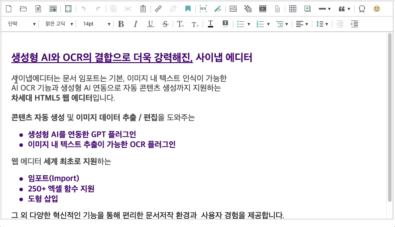Toggle strikethrough formatting
Viewport: 395px width, 227px height.
165,24
